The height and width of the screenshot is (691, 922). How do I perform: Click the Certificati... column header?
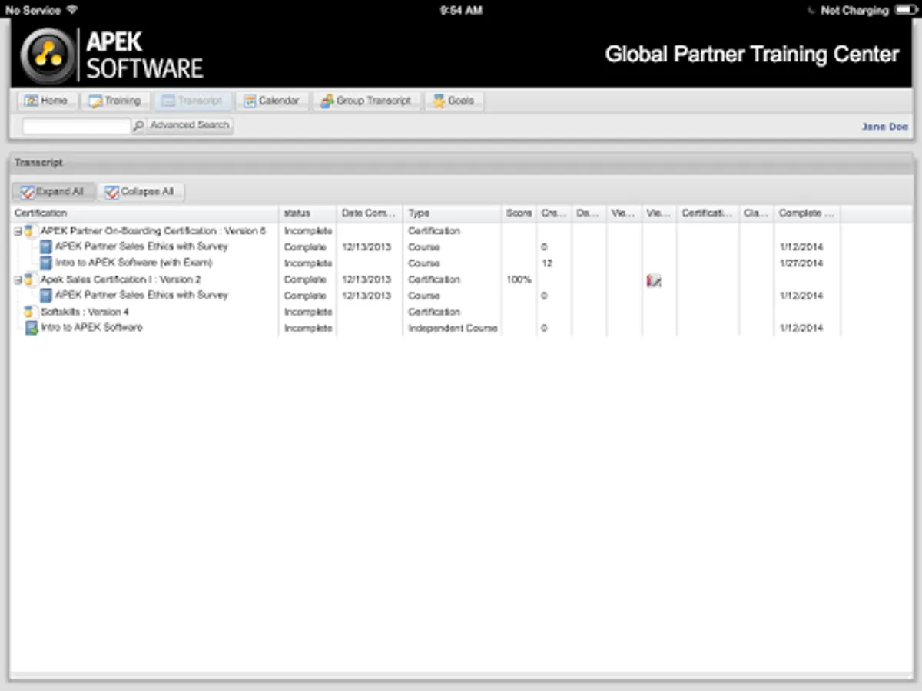click(x=708, y=213)
